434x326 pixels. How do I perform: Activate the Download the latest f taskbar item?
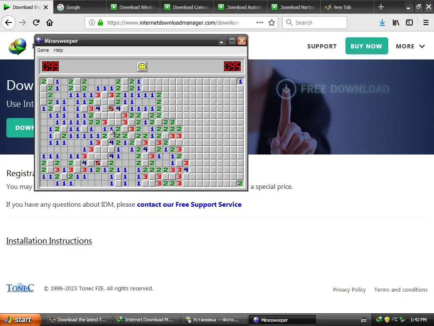pyautogui.click(x=78, y=320)
